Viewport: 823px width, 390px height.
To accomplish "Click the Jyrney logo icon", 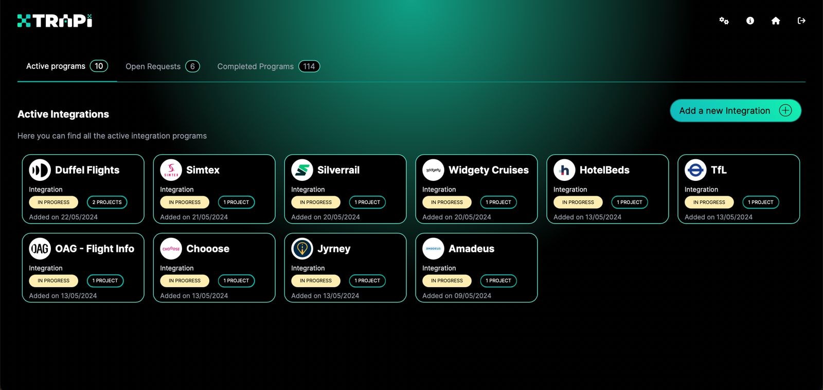I will 302,249.
